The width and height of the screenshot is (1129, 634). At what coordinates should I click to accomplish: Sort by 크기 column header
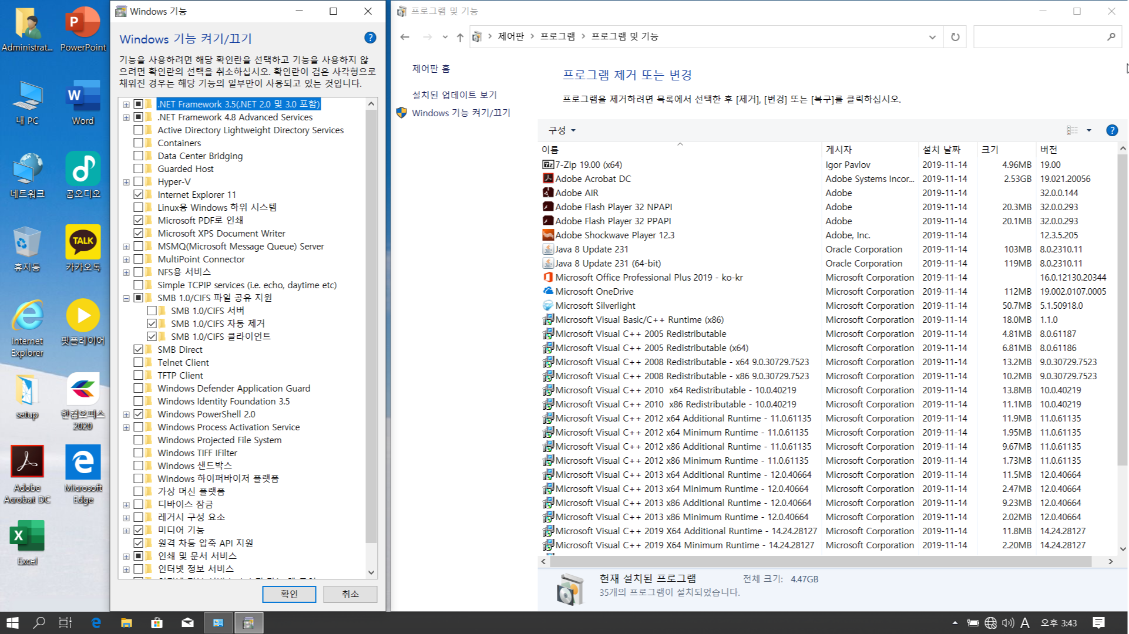(1006, 150)
